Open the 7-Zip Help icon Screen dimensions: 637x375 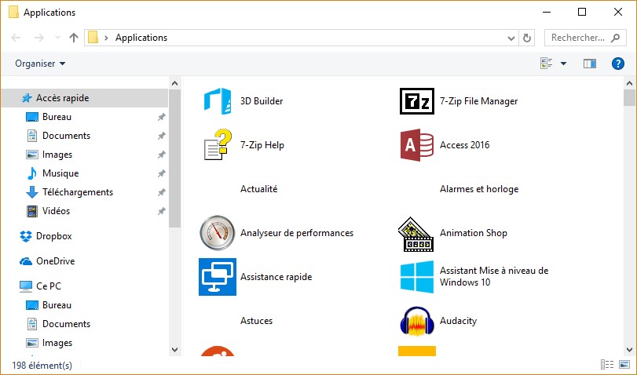218,145
